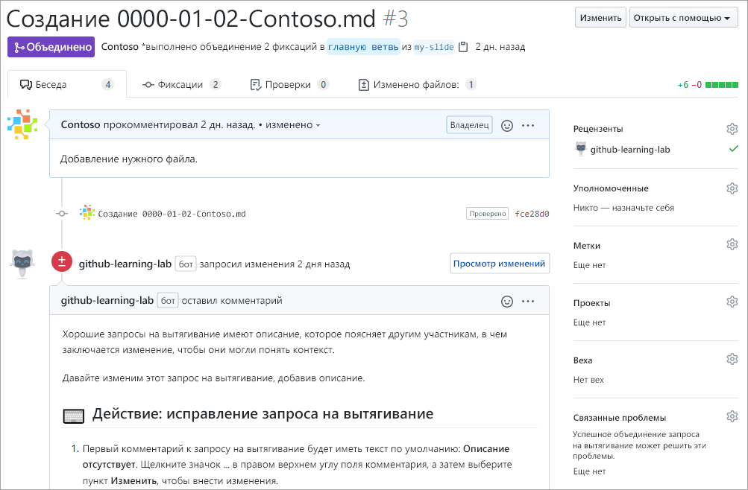Open Contoso author link in first comment
This screenshot has height=490, width=748.
point(80,125)
